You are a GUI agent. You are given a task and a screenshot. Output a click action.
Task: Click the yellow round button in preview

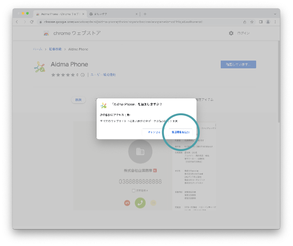tap(153, 203)
